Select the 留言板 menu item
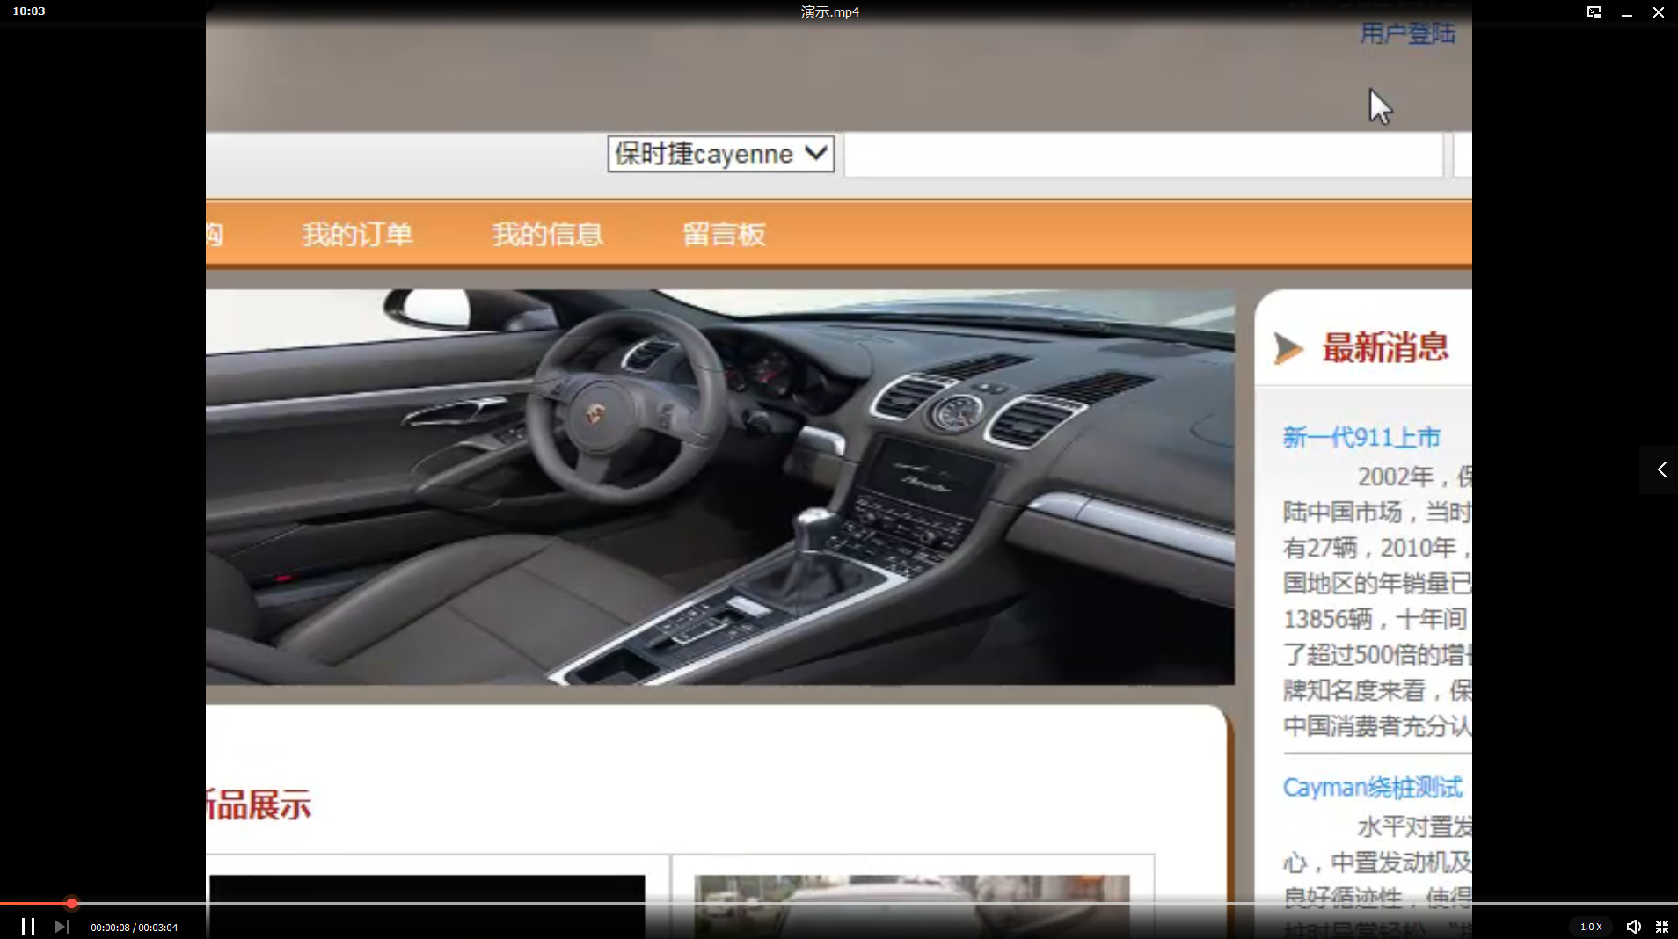The image size is (1678, 939). 724,234
